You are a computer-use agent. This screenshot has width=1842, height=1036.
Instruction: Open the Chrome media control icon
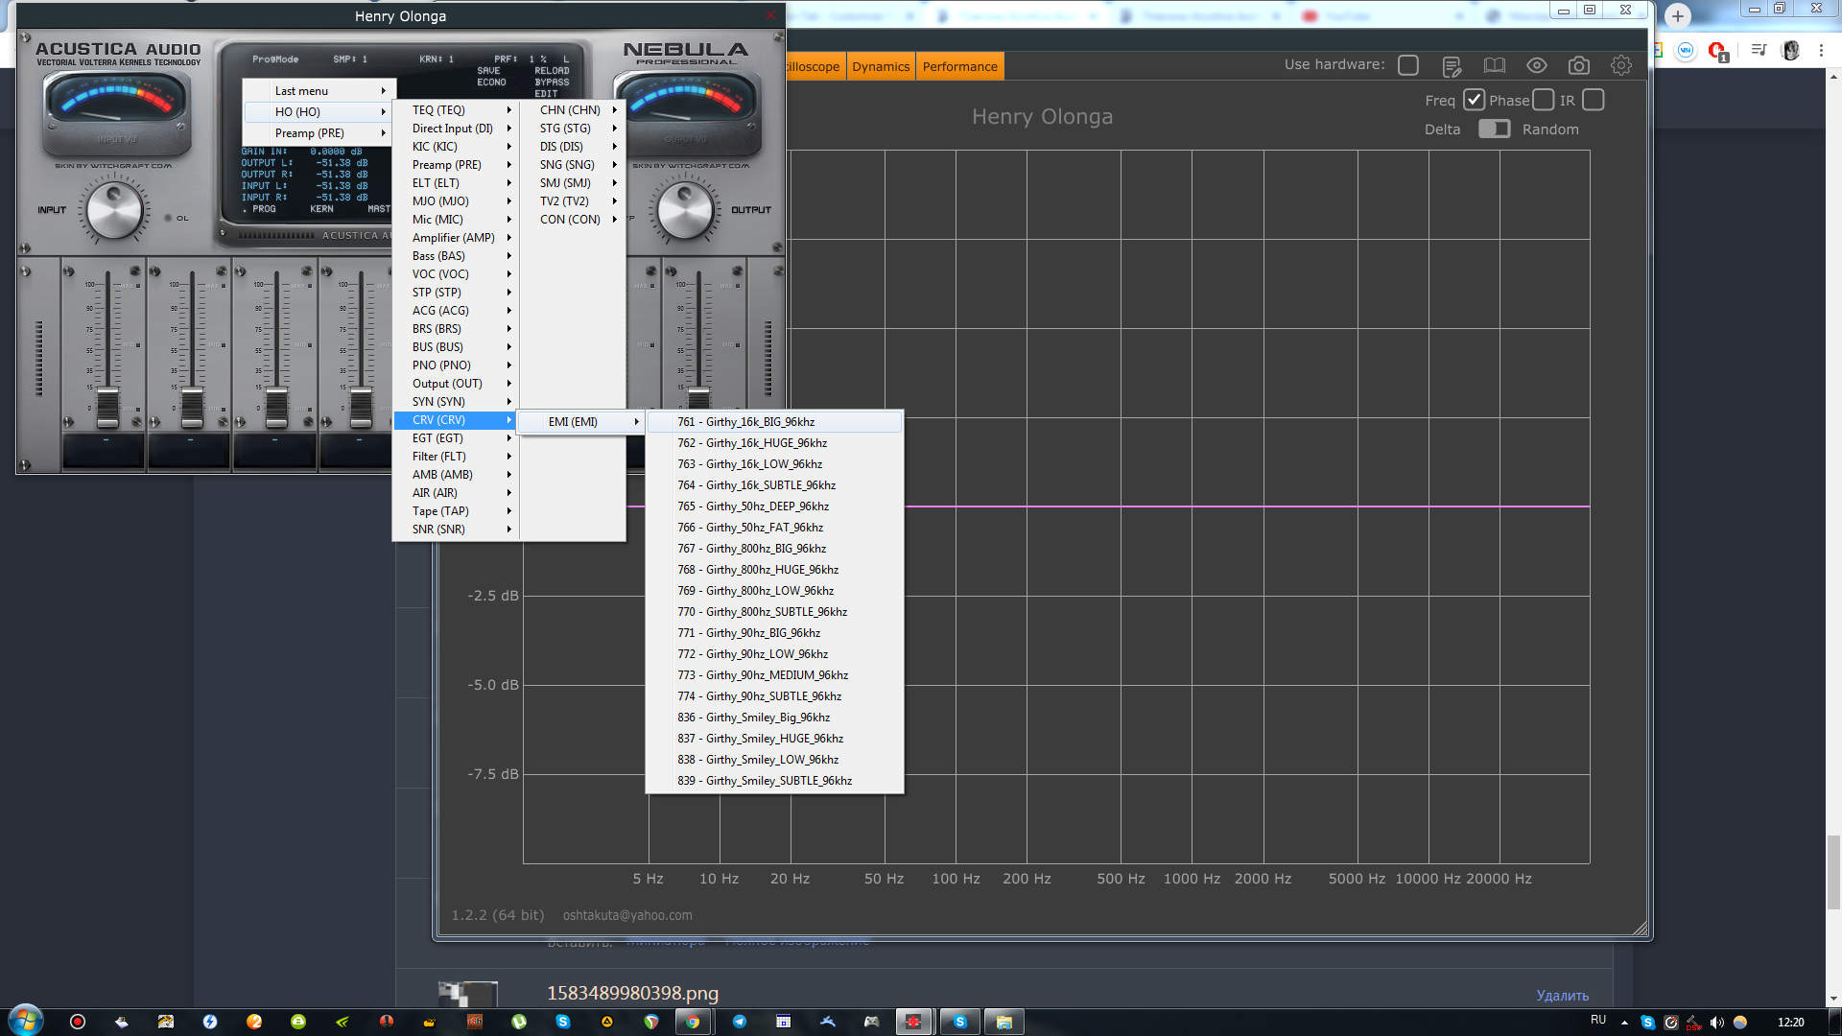[x=1758, y=50]
